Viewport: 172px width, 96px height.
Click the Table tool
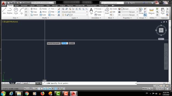point(98,15)
